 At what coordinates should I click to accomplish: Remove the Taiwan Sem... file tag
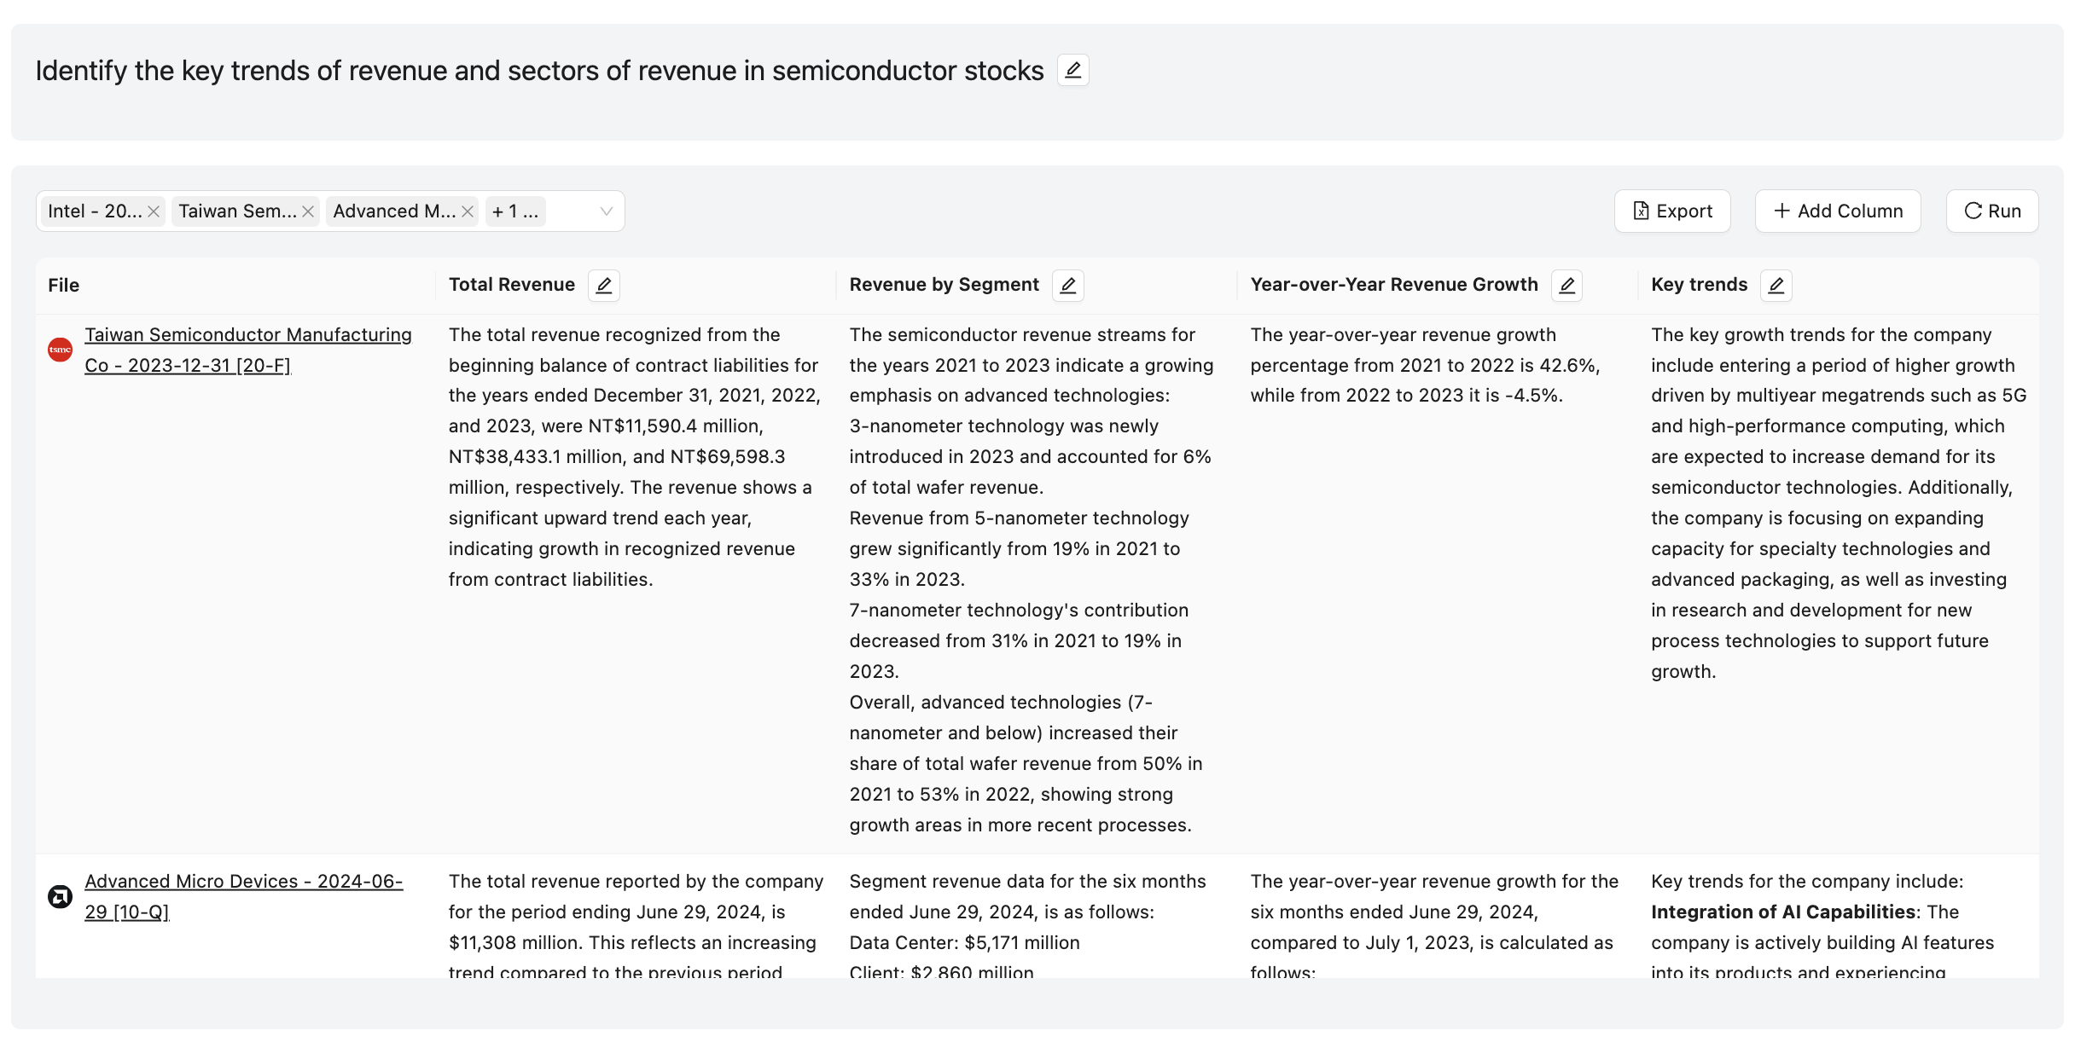[308, 211]
